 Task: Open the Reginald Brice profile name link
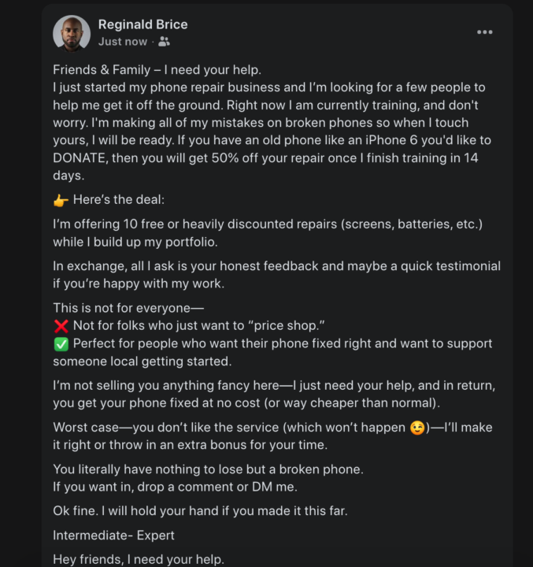point(143,24)
